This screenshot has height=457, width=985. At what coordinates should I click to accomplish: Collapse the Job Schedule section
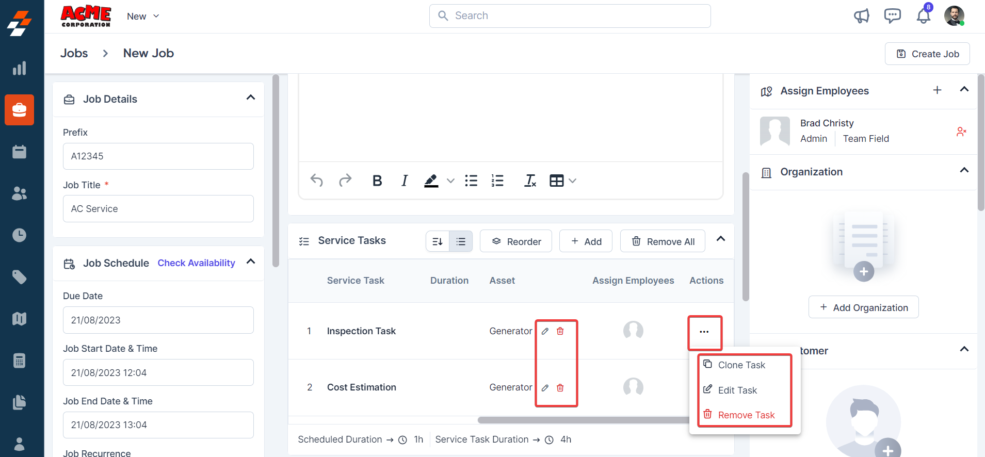pos(251,262)
